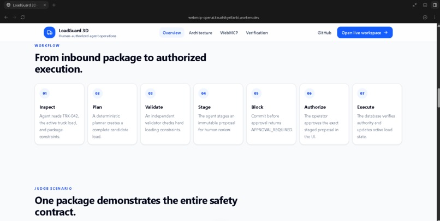
Task: Click the step 07 number badge
Action: click(362, 94)
